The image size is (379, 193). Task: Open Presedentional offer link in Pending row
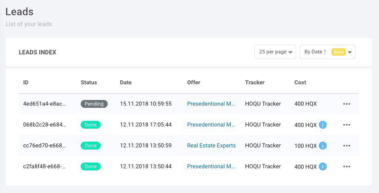(x=211, y=104)
